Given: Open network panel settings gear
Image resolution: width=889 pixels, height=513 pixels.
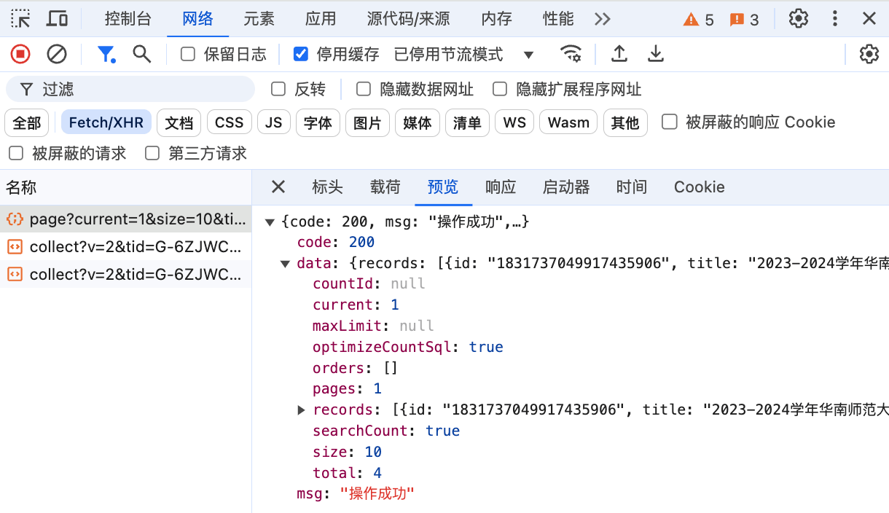Looking at the screenshot, I should coord(869,54).
